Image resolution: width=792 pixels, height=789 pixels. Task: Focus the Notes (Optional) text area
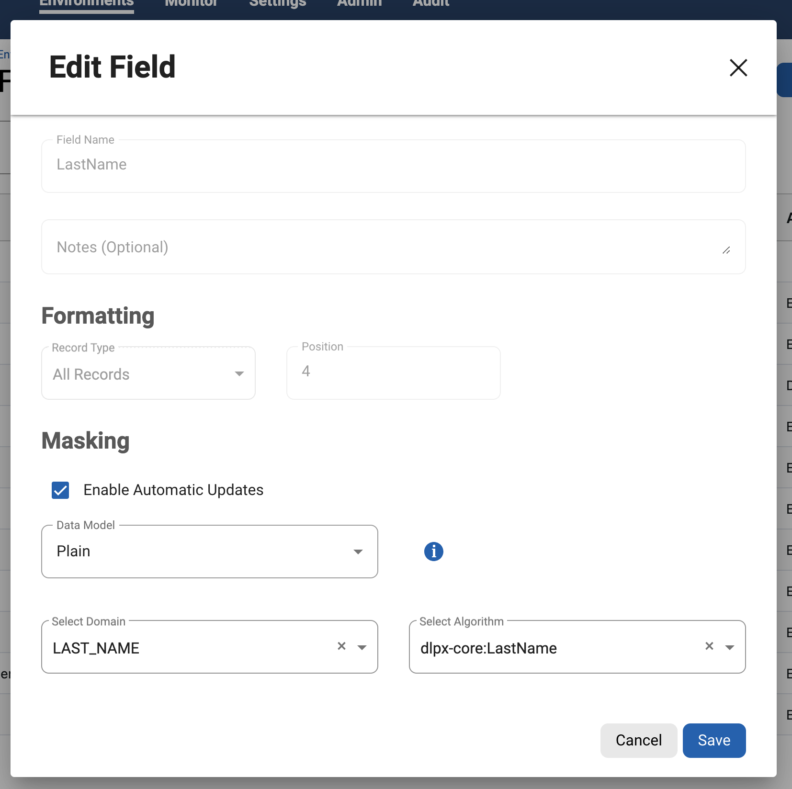[x=394, y=247]
